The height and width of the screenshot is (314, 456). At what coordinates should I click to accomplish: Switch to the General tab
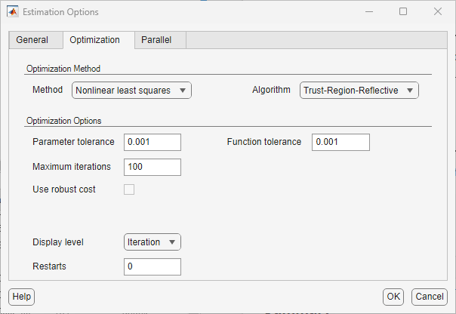pyautogui.click(x=35, y=40)
